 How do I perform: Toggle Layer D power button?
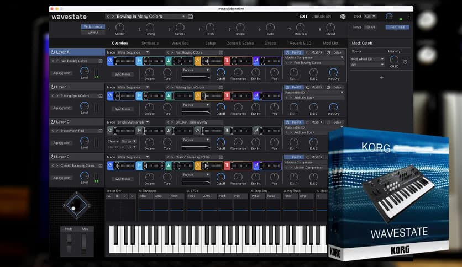pyautogui.click(x=53, y=157)
